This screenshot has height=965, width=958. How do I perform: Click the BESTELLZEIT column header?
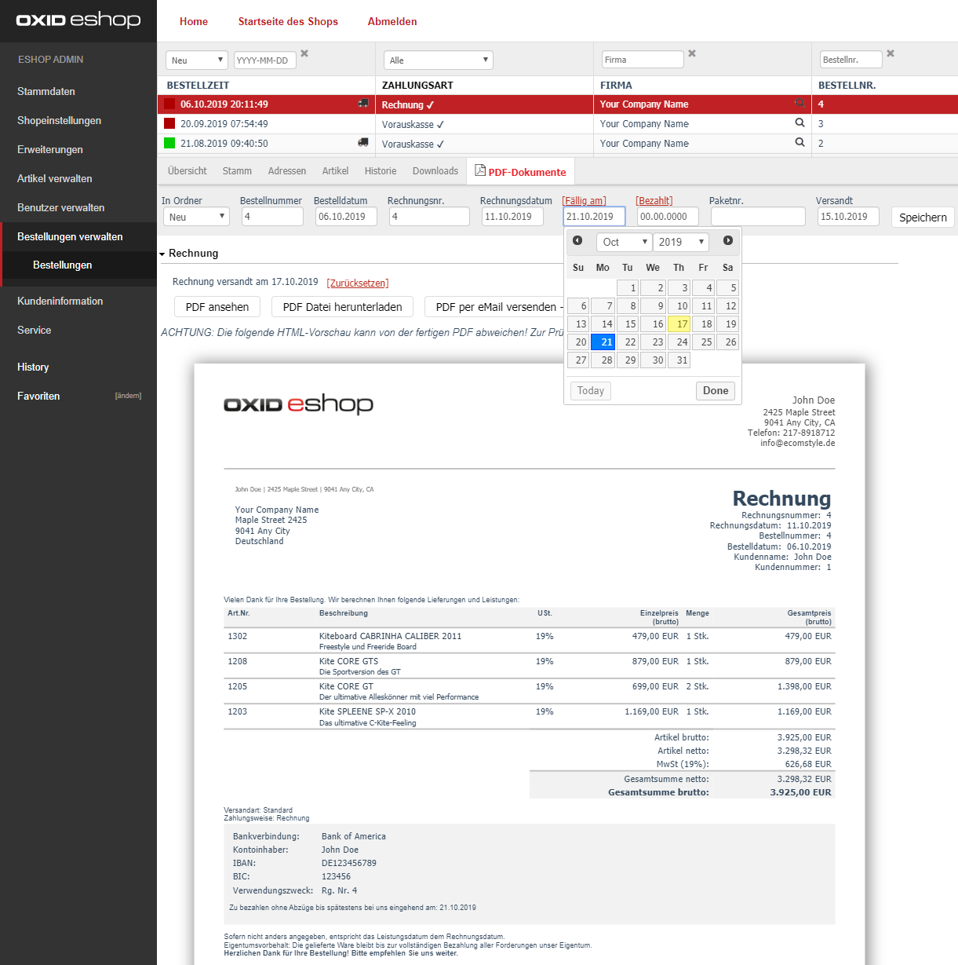pos(198,85)
